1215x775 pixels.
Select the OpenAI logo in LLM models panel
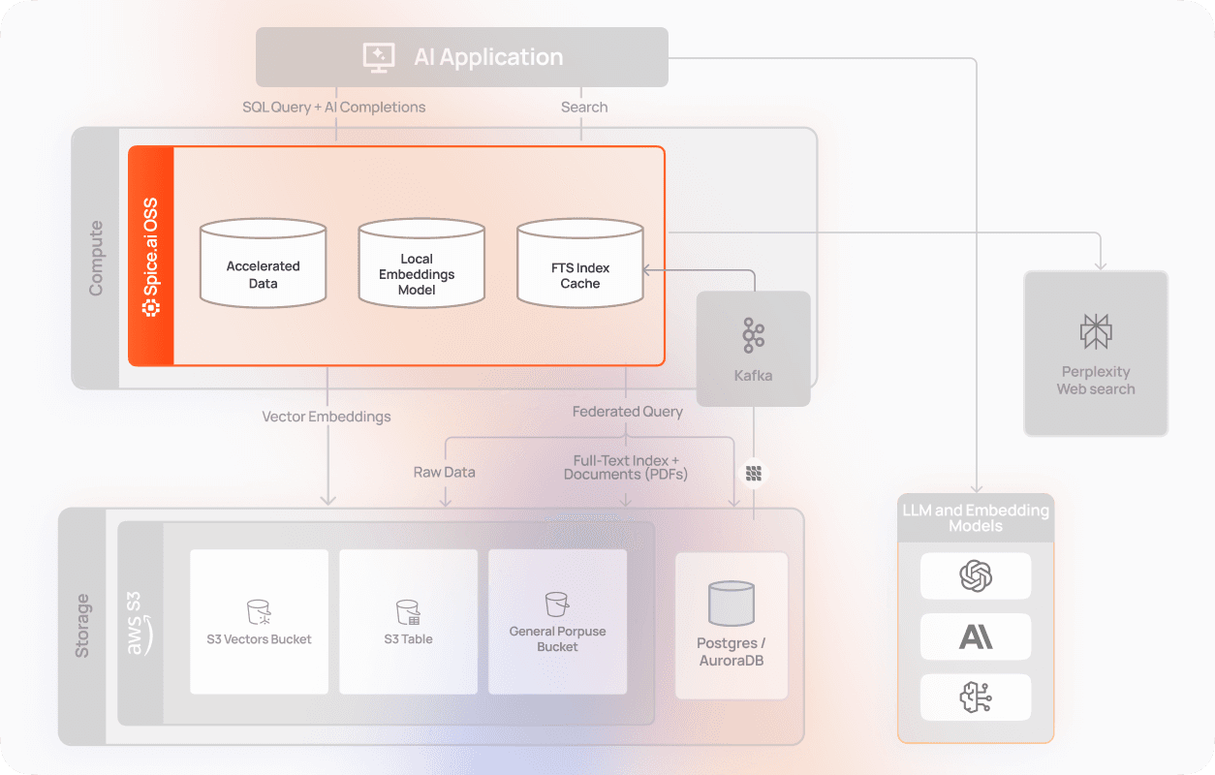976,575
